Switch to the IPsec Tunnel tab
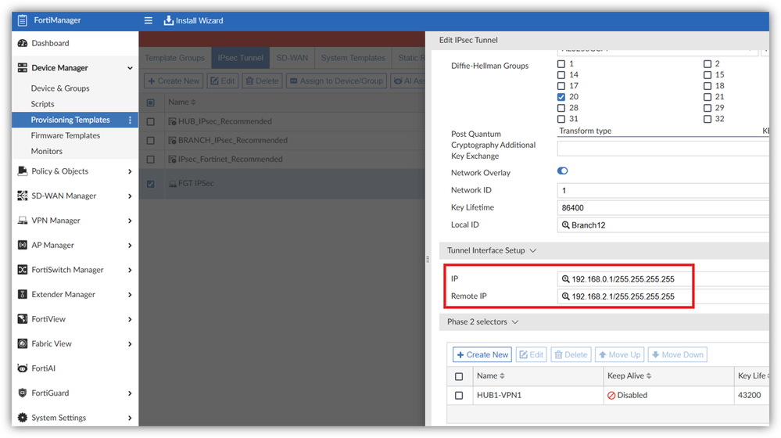Viewport: 781px width, 438px height. click(241, 58)
